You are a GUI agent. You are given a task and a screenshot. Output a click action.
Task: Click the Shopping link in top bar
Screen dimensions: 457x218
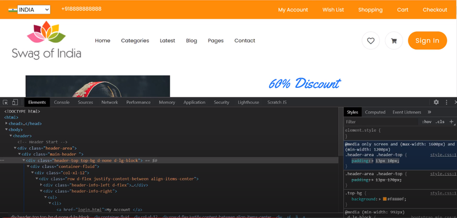coord(370,10)
